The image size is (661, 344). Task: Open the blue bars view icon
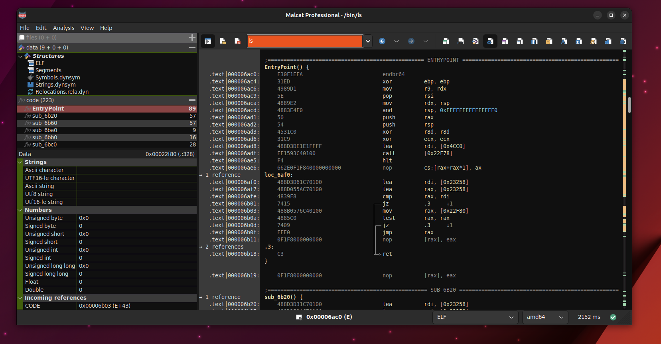click(608, 41)
